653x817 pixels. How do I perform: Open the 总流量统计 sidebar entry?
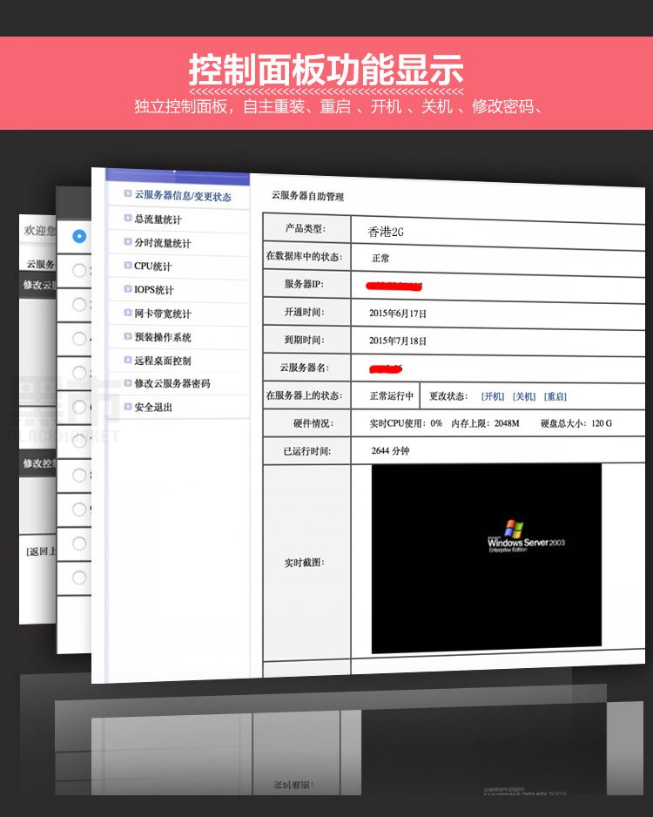(158, 219)
